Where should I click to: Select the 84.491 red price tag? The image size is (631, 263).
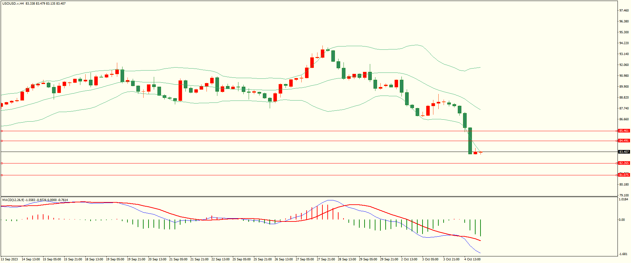624,141
